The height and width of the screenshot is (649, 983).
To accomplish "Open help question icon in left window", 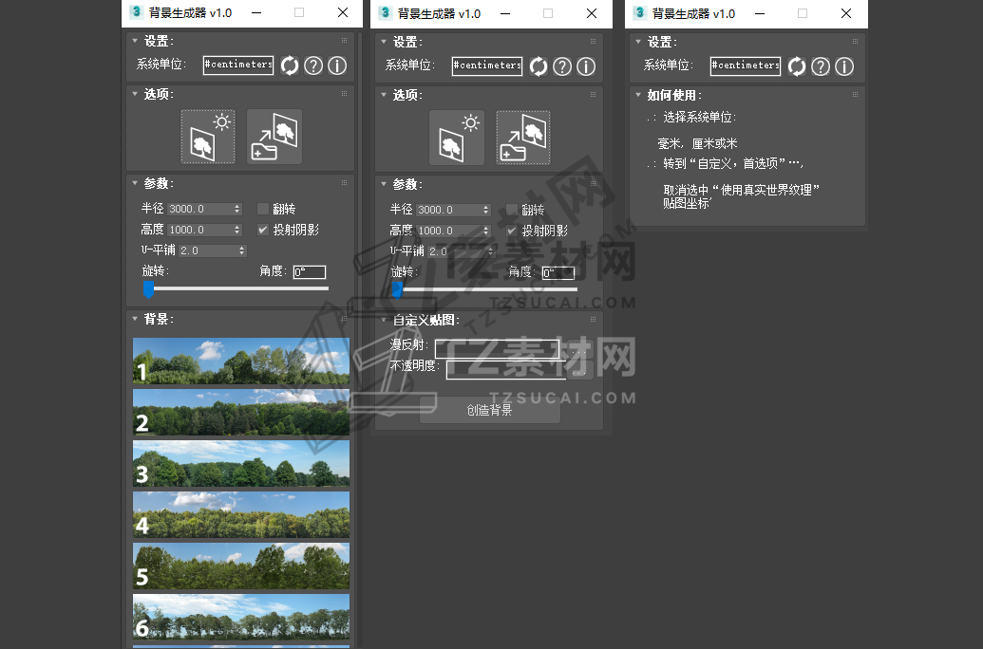I will (x=313, y=65).
